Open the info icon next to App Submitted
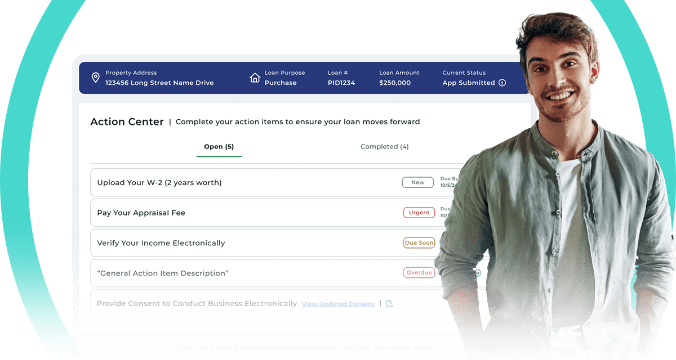Screen dimensions: 676x360 tap(502, 83)
